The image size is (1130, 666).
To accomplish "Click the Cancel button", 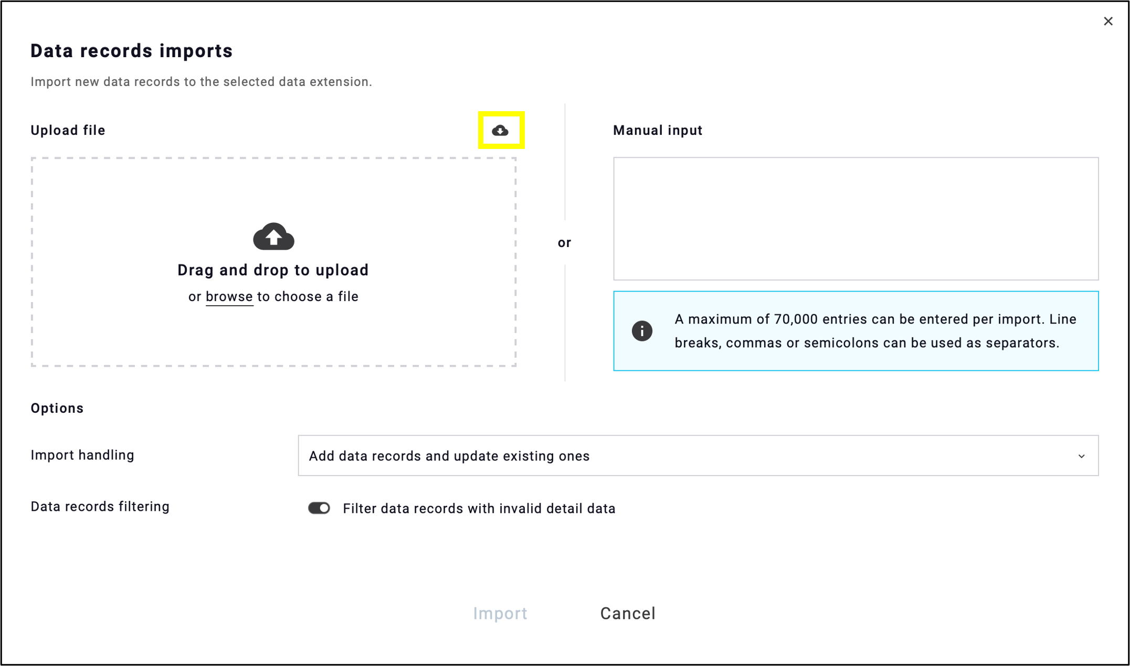I will [x=628, y=614].
